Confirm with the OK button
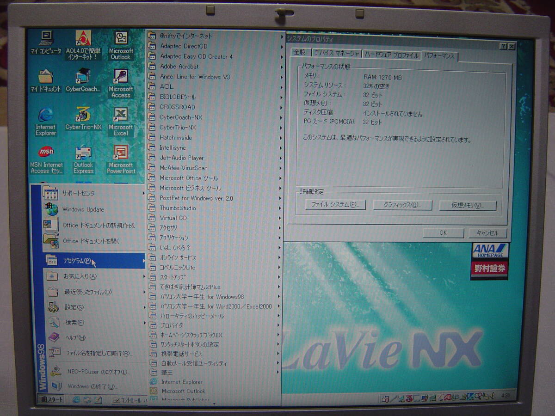The height and width of the screenshot is (416, 555). click(443, 232)
